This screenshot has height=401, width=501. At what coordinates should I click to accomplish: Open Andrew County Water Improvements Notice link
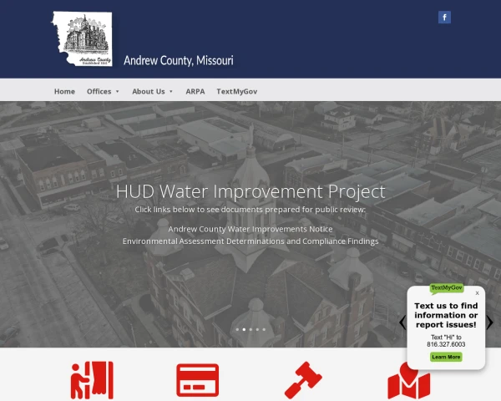(250, 229)
